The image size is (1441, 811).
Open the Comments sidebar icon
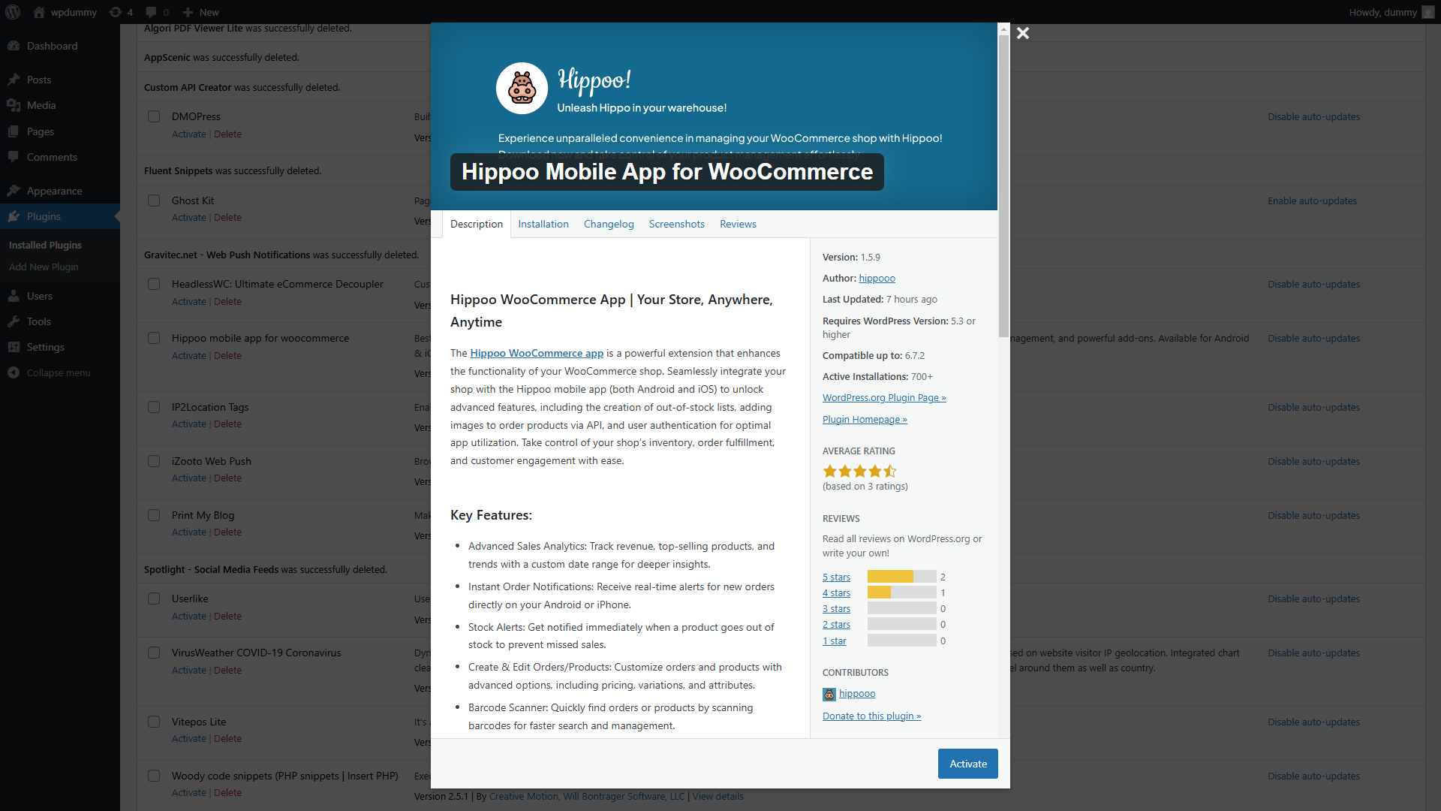click(14, 157)
